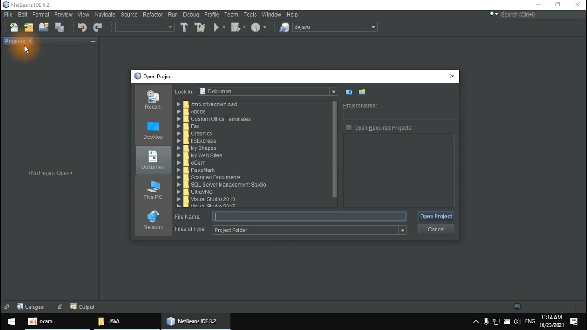587x330 pixels.
Task: Click the Save All toolbar icon
Action: point(59,27)
